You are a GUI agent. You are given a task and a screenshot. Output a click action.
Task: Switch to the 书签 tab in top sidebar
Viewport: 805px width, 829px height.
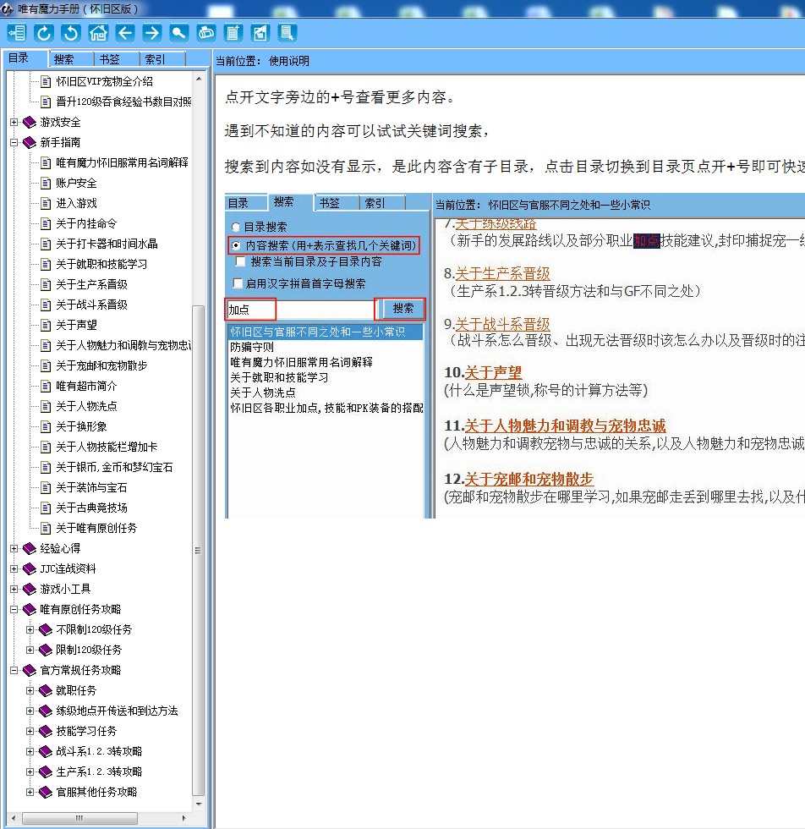(109, 59)
